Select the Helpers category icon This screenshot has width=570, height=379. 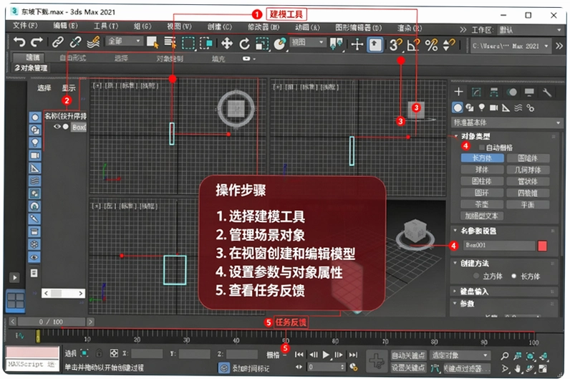pyautogui.click(x=506, y=107)
